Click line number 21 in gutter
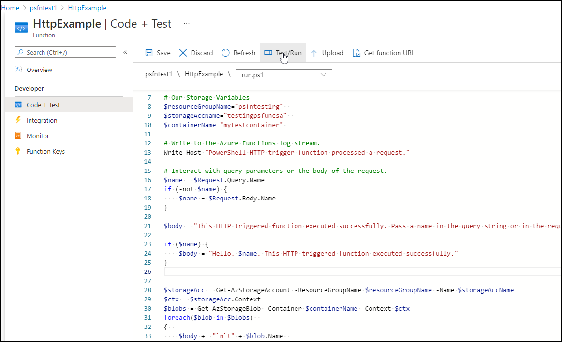The height and width of the screenshot is (342, 562). click(148, 226)
